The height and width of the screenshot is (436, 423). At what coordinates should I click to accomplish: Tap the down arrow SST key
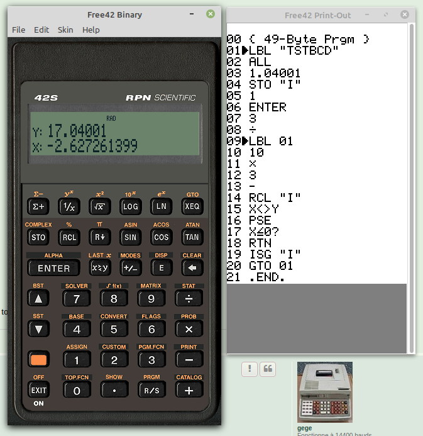pyautogui.click(x=38, y=329)
